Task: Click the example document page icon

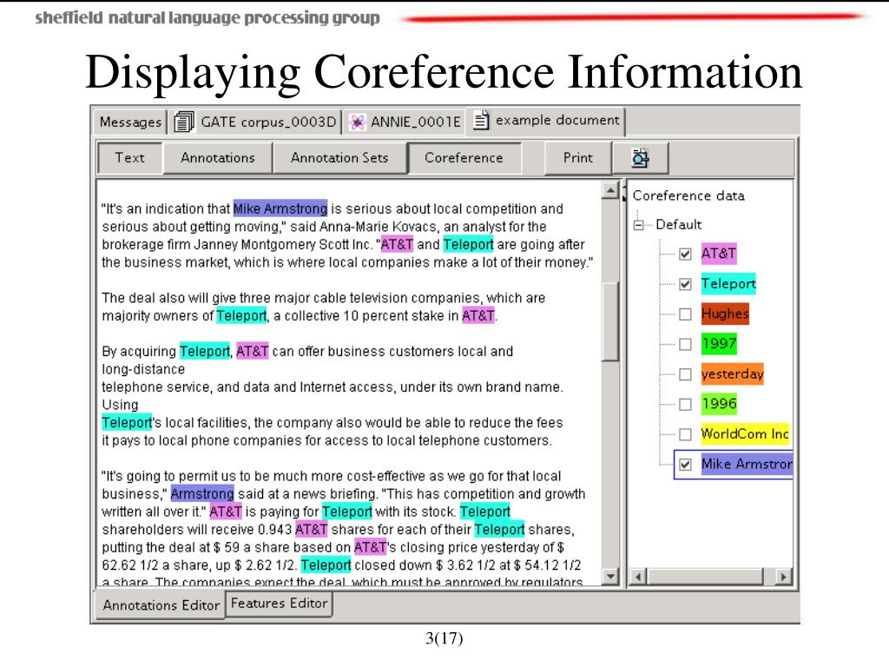Action: (481, 120)
